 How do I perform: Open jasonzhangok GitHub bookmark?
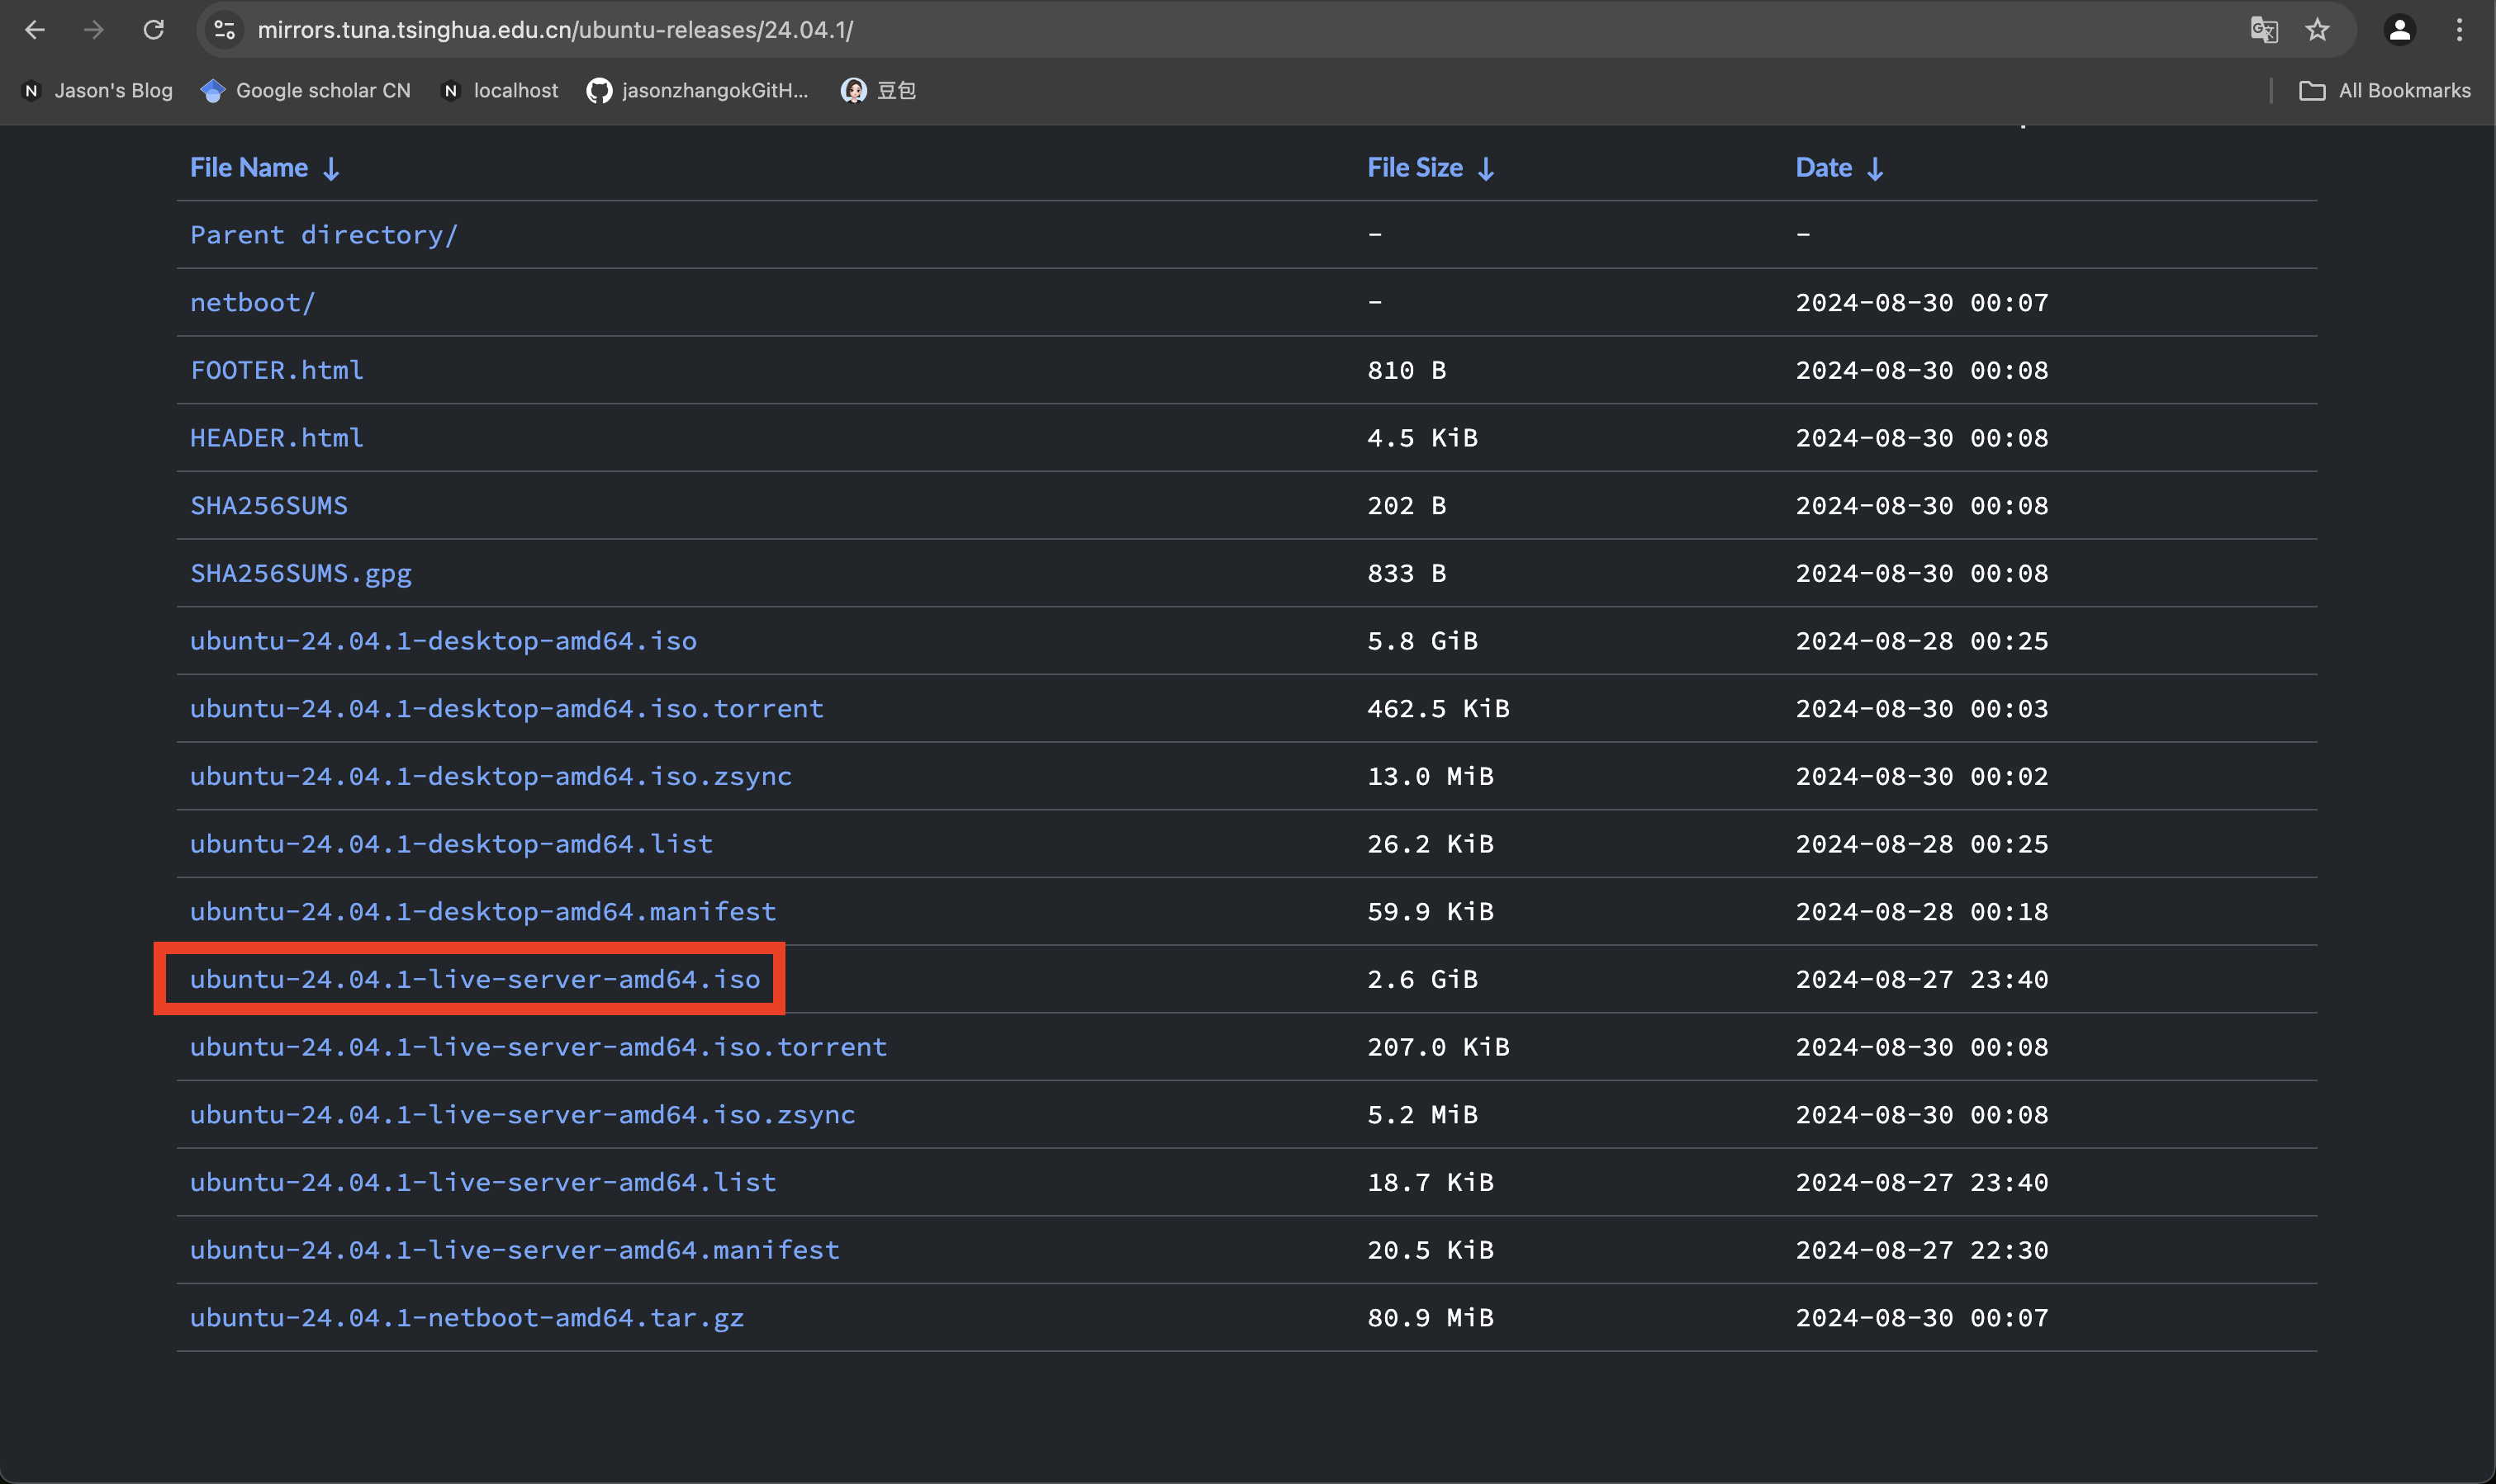[698, 91]
